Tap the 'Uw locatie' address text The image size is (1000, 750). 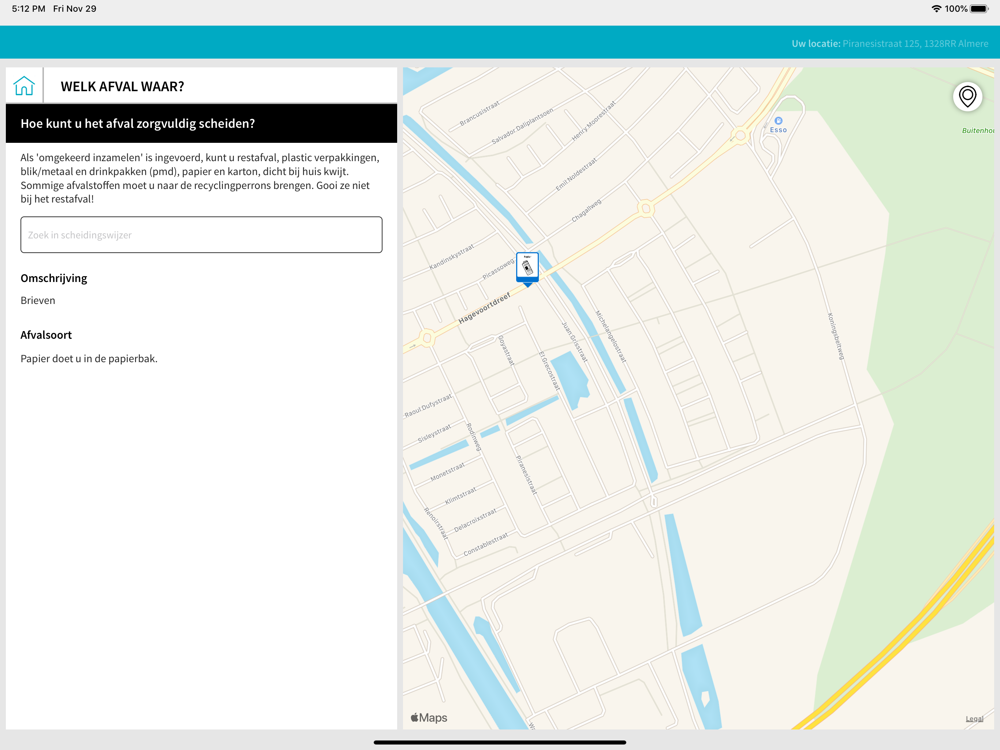(890, 44)
